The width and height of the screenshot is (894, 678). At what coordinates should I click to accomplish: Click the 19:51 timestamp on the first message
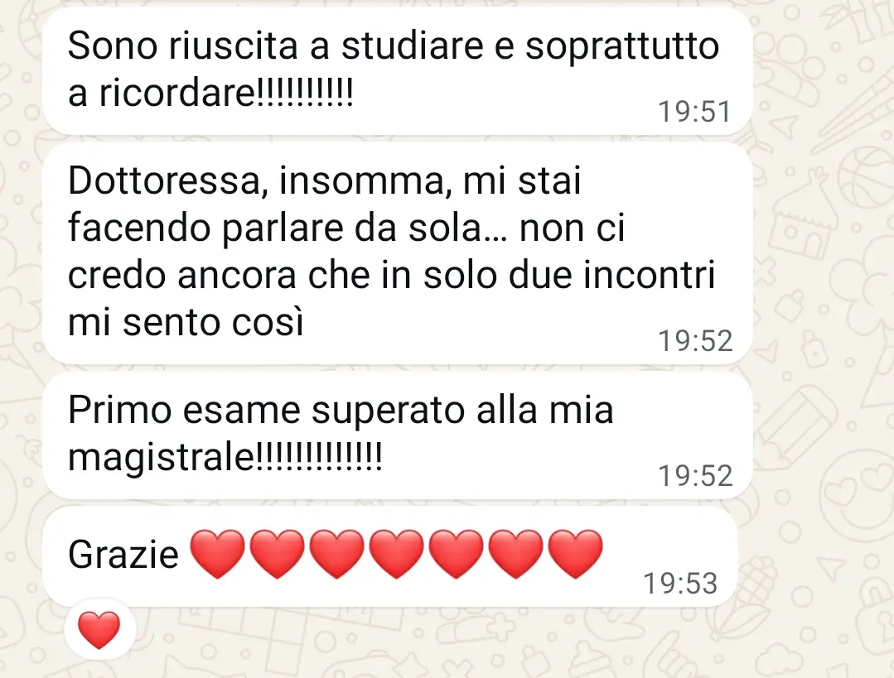[694, 112]
